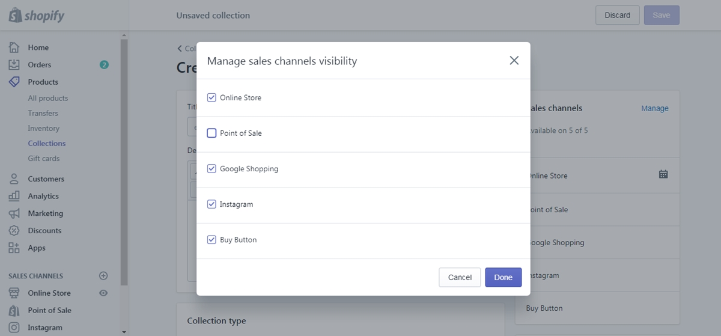This screenshot has width=721, height=336.
Task: Click the Online Store label in dialog
Action: 241,97
